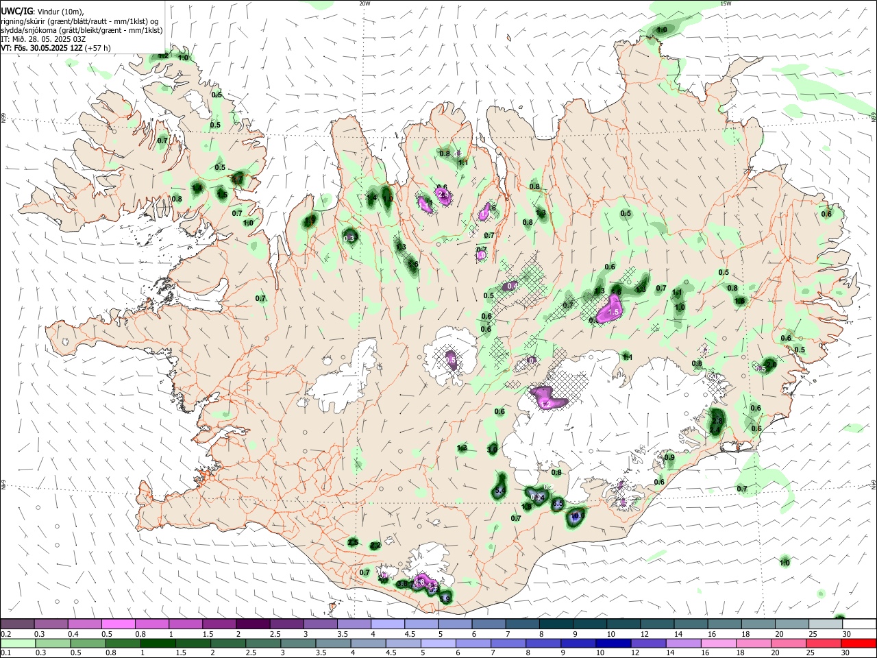
Task: Click the 2.2 precipitation value in the southwest
Action: [375, 546]
